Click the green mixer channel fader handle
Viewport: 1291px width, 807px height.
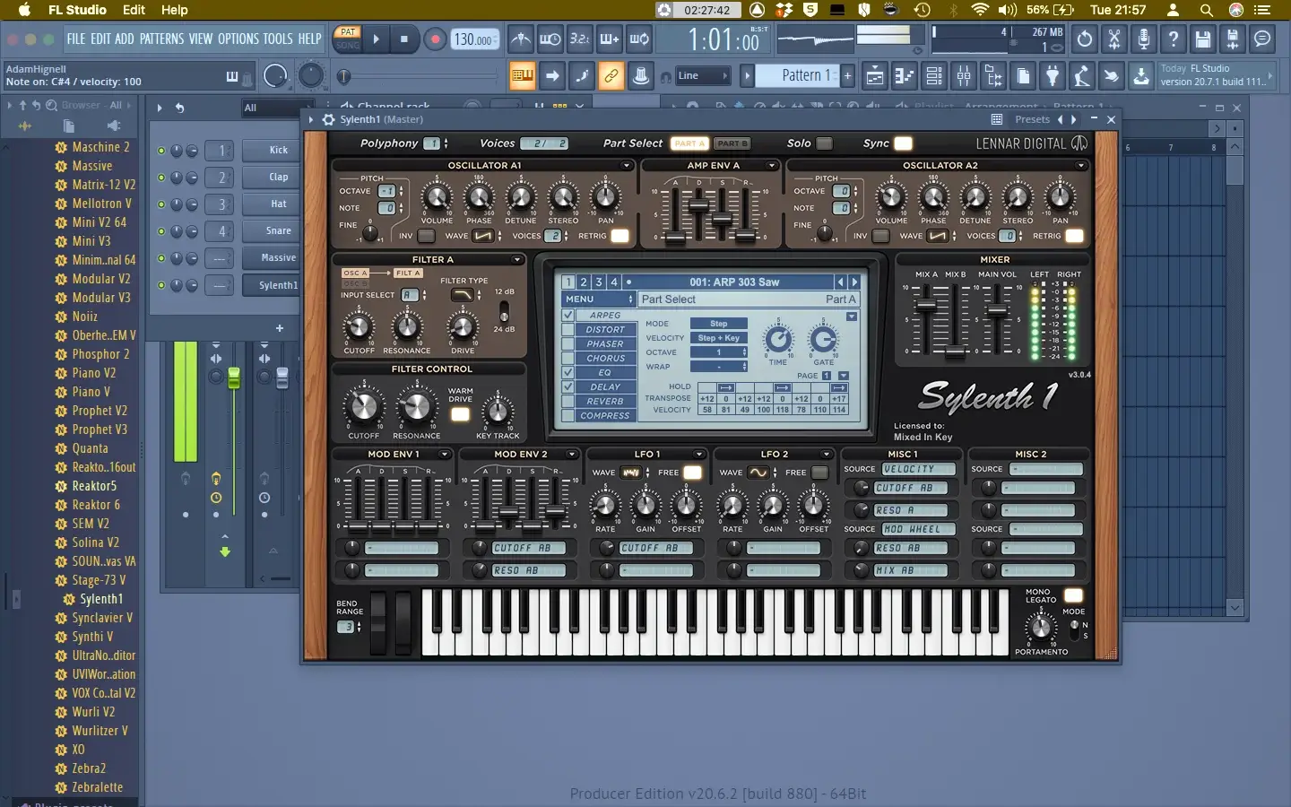[234, 378]
